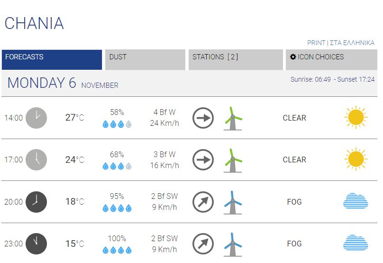383x263 pixels.
Task: Click the clock icon for 14:00
Action: (36, 118)
